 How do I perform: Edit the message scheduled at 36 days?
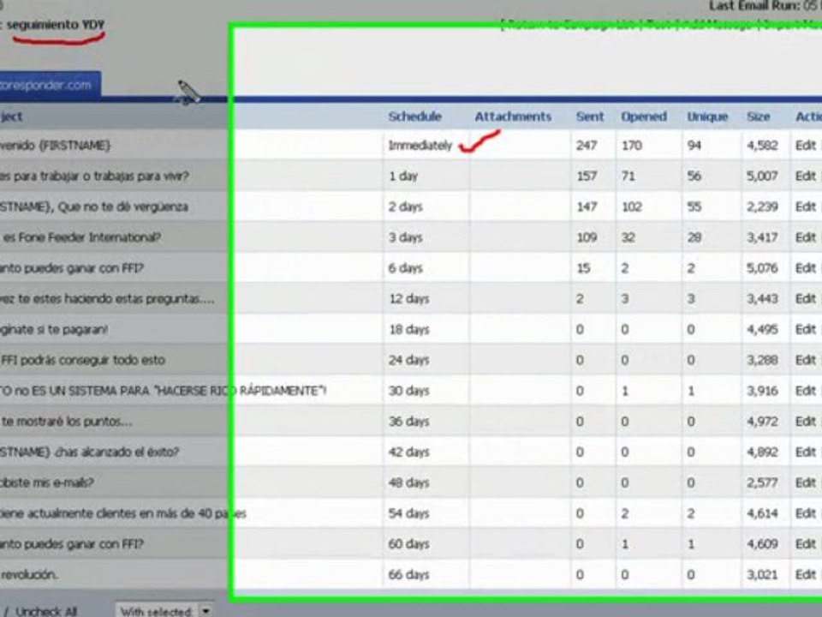(x=805, y=422)
